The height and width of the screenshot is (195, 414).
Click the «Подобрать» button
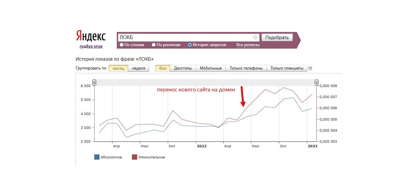pos(277,38)
